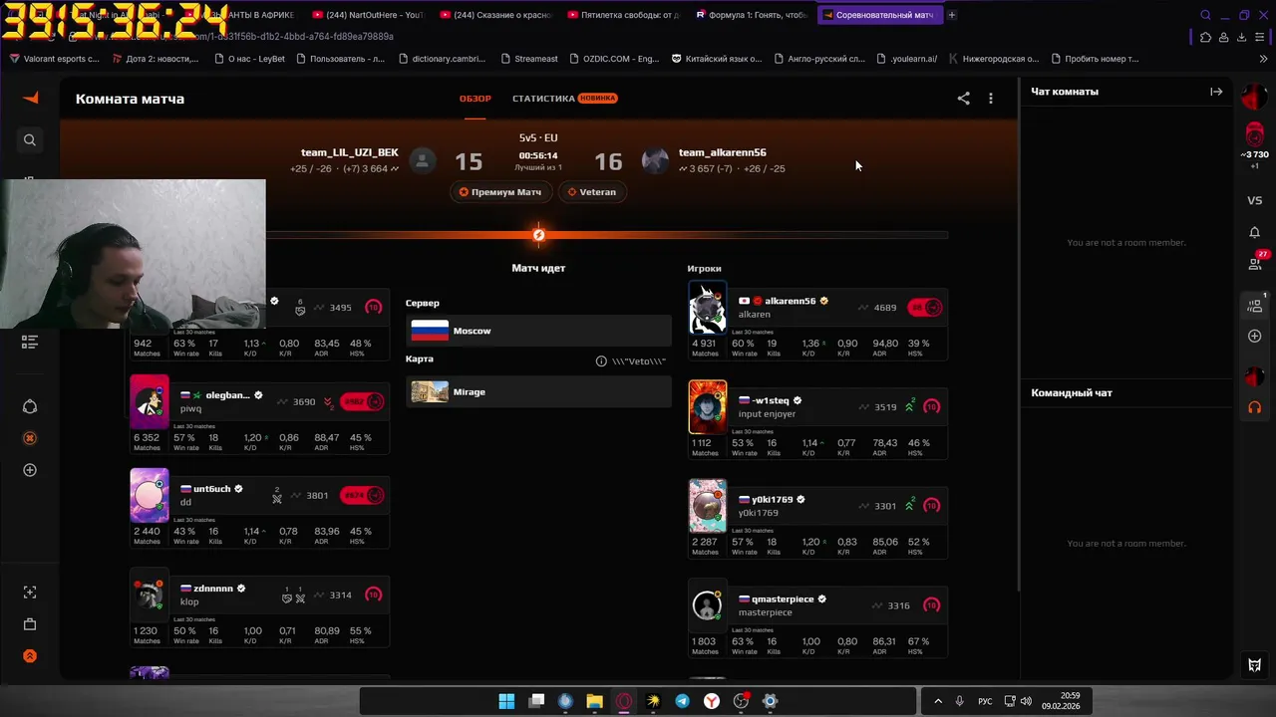Open the dictionary.cambri... bookmark
The width and height of the screenshot is (1276, 717).
click(441, 59)
